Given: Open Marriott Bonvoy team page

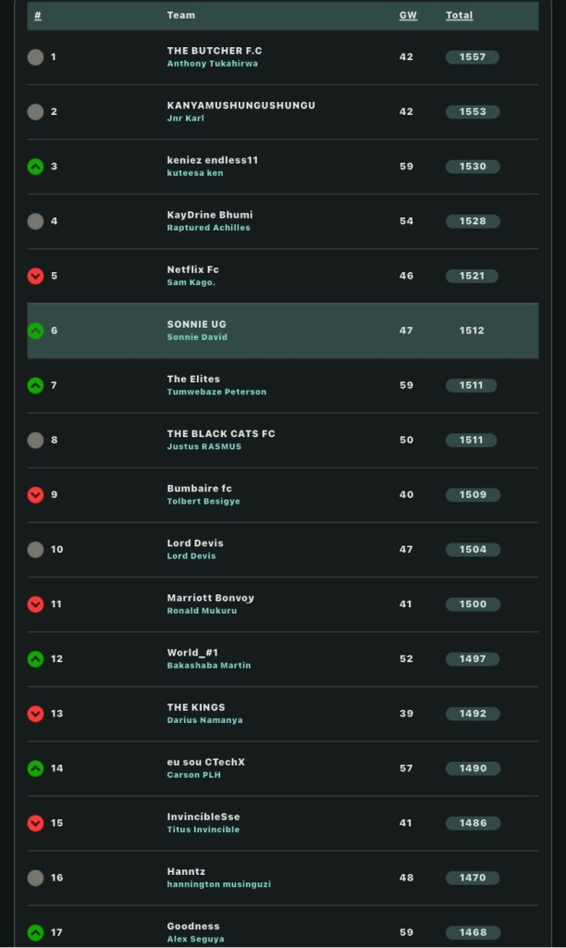Looking at the screenshot, I should tap(210, 598).
